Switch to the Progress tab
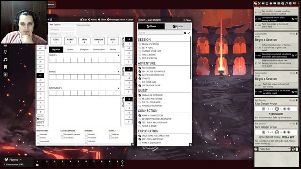 [x=85, y=50]
